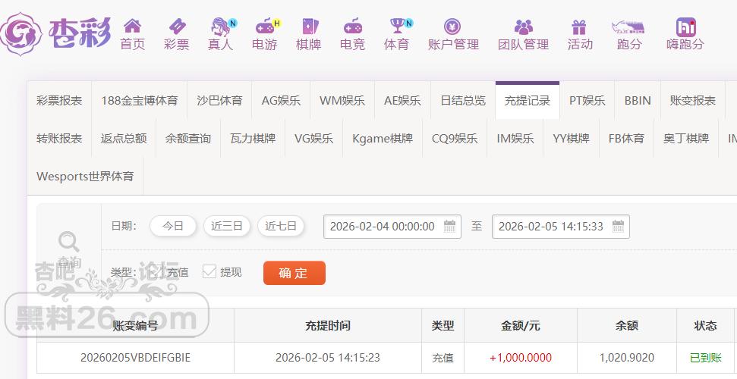Viewport: 737px width, 379px height.
Task: Click the amount +1,000.0000
Action: pos(521,358)
